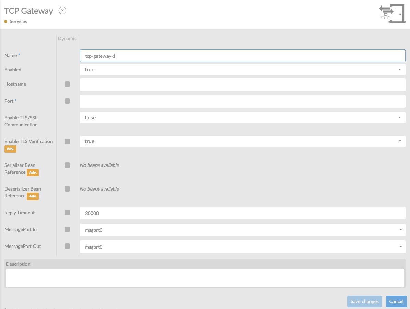The height and width of the screenshot is (309, 410).
Task: Toggle the Dynamic checkbox for Hostname
Action: tap(67, 84)
